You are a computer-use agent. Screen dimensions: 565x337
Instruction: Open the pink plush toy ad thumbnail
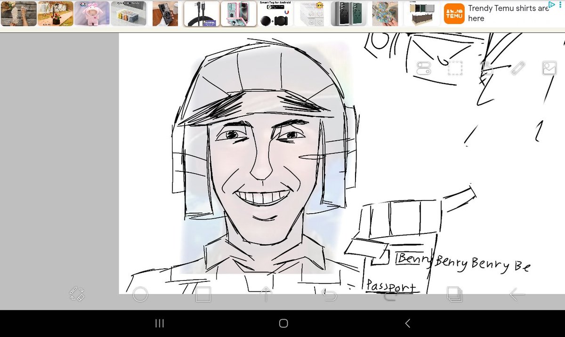pos(92,13)
